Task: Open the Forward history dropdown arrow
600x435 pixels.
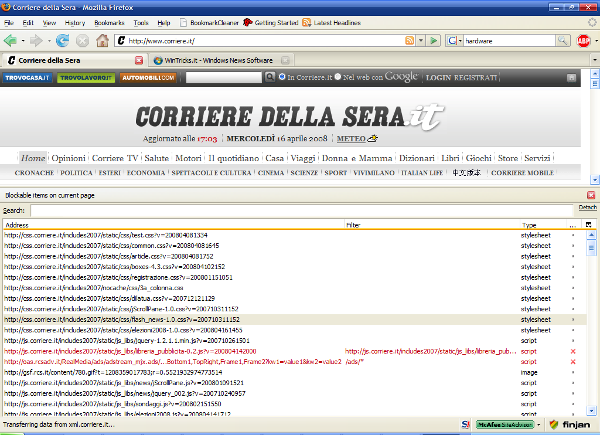Action: coord(49,40)
